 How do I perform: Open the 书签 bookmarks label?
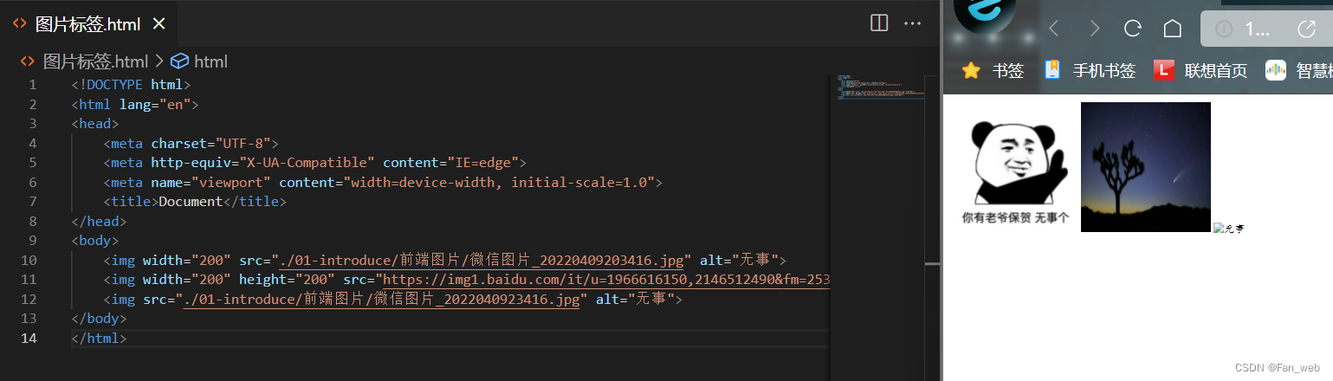(x=1007, y=71)
